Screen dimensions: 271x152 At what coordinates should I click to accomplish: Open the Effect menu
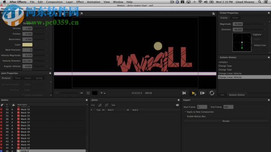80,2
